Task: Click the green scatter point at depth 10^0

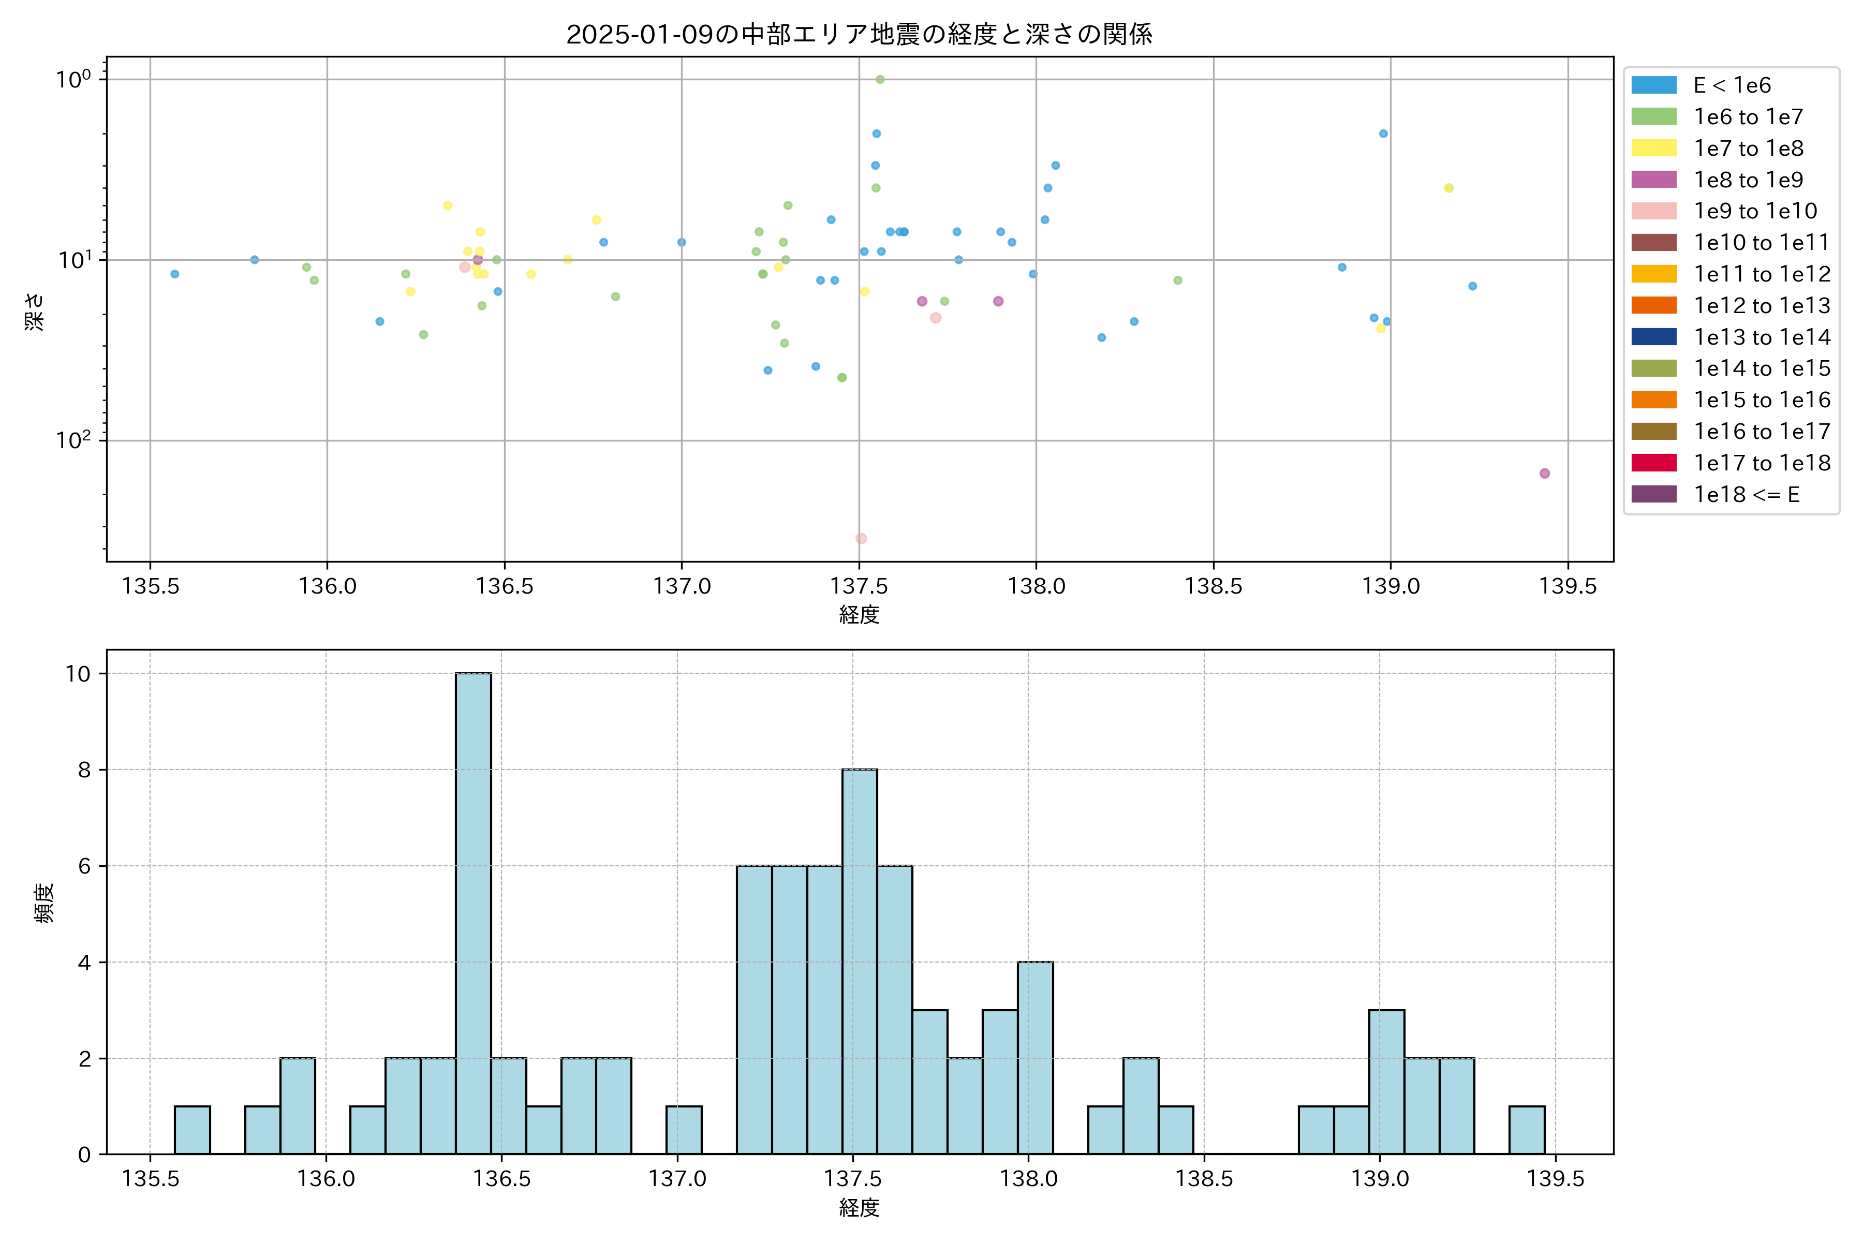Action: coord(880,79)
